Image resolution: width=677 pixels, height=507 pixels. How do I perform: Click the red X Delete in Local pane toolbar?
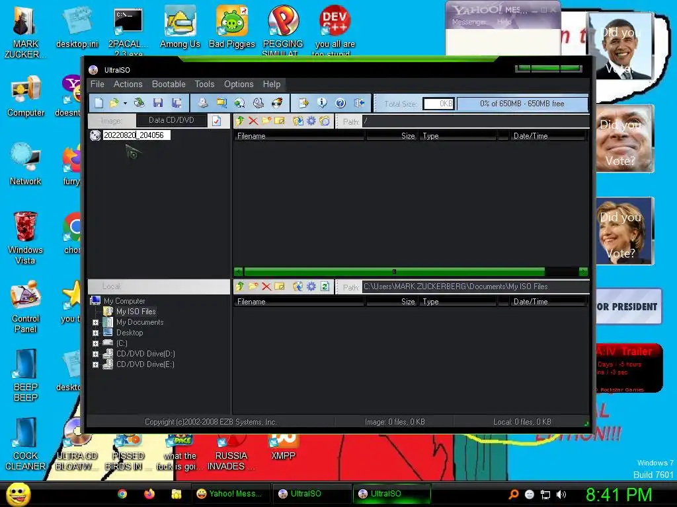[266, 287]
